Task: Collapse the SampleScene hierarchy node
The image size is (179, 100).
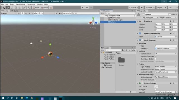Action: coord(105,16)
